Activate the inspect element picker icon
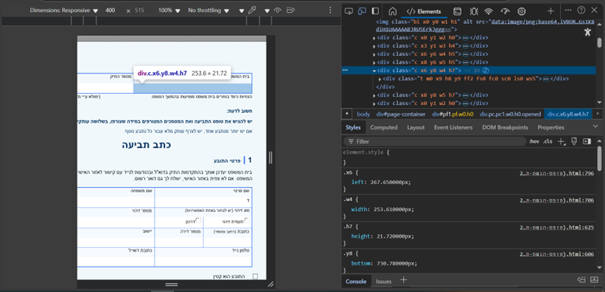This screenshot has height=292, width=605. [349, 11]
